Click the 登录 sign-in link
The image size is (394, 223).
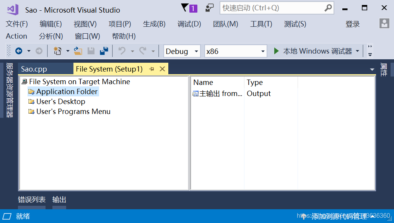click(x=353, y=24)
